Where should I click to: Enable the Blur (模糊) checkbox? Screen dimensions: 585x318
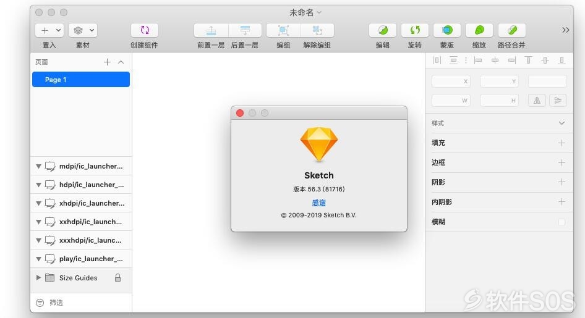tap(562, 222)
